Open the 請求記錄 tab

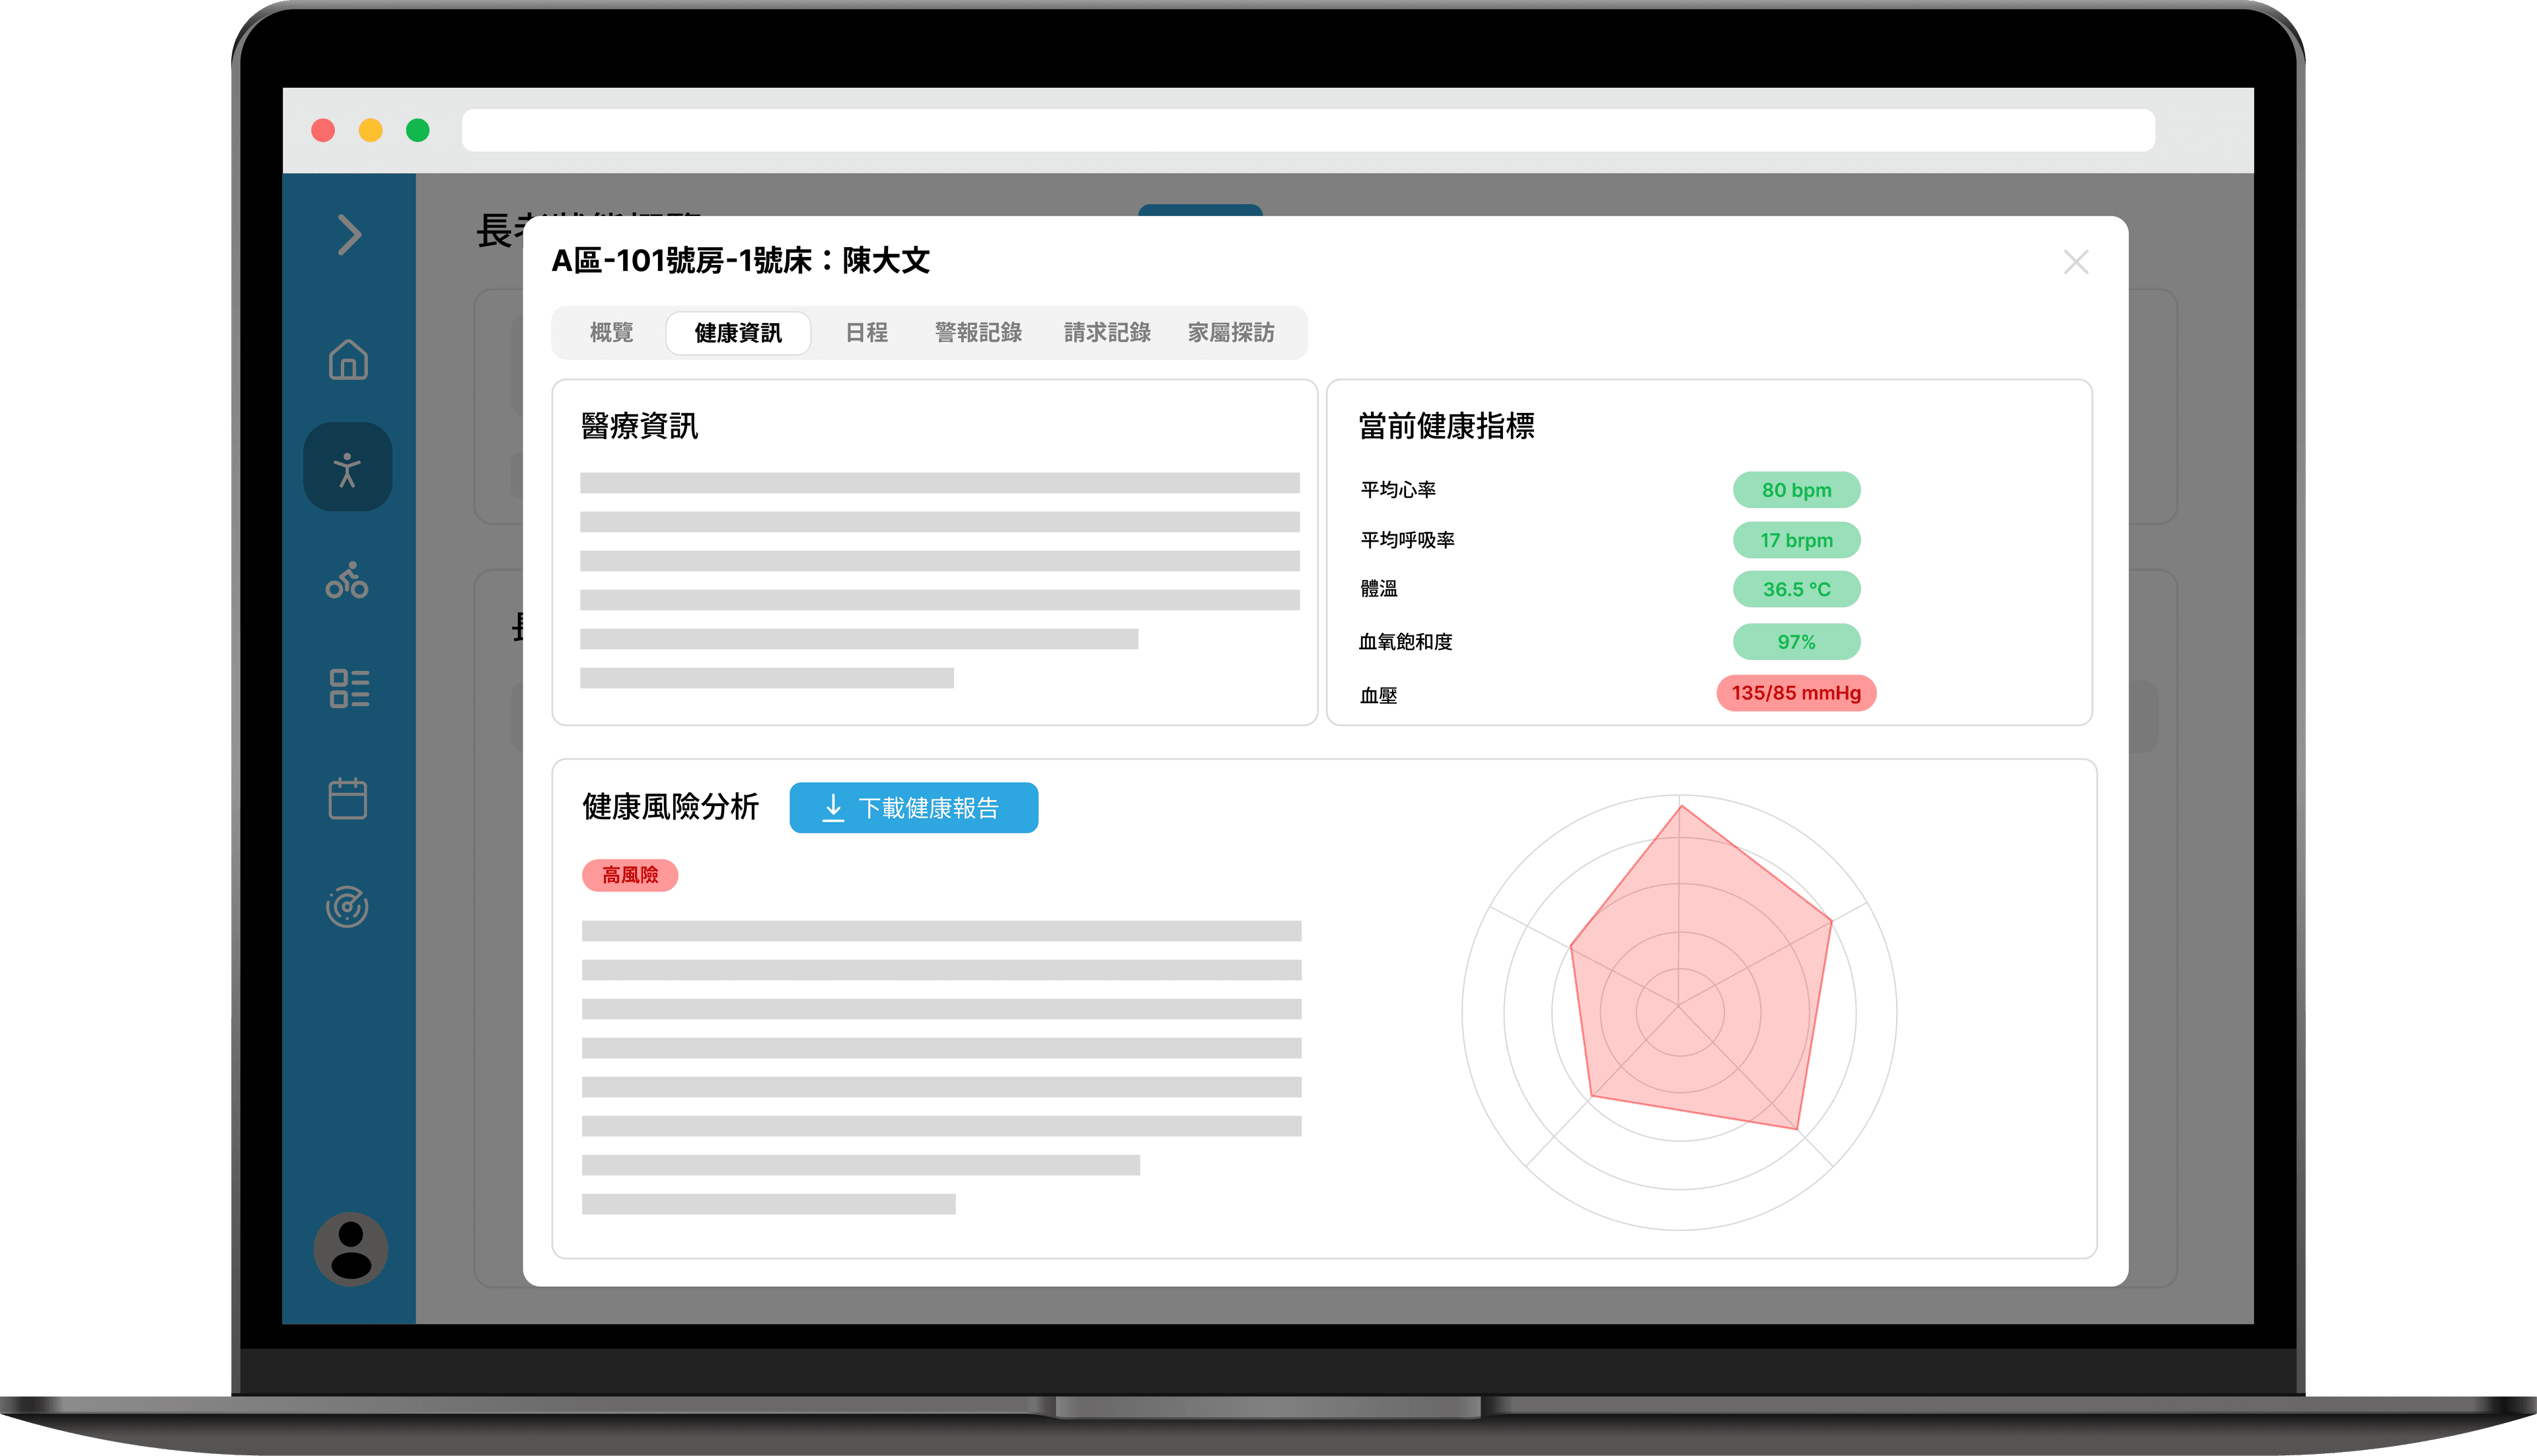tap(1107, 332)
